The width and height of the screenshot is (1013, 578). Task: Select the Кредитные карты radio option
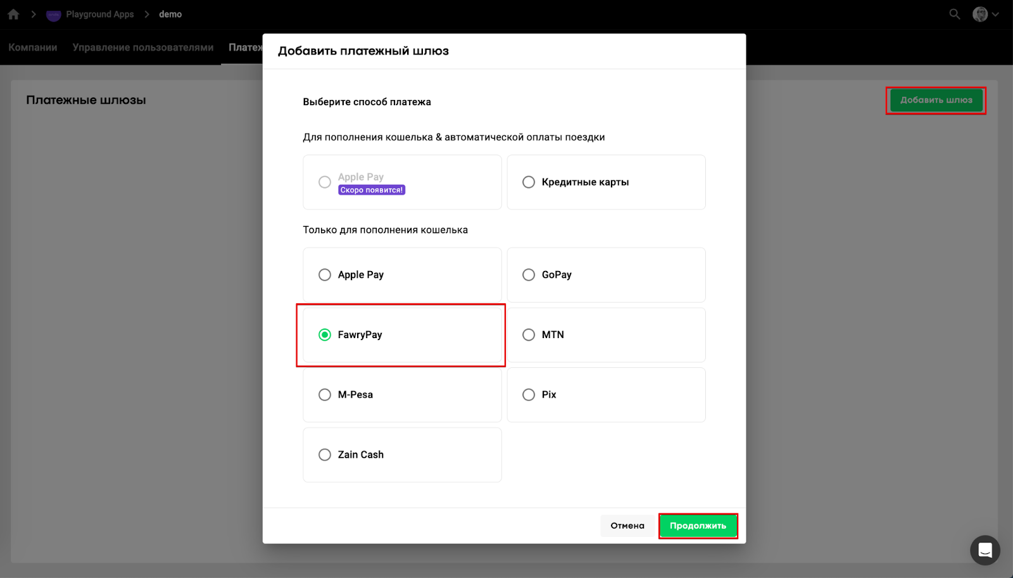(529, 182)
